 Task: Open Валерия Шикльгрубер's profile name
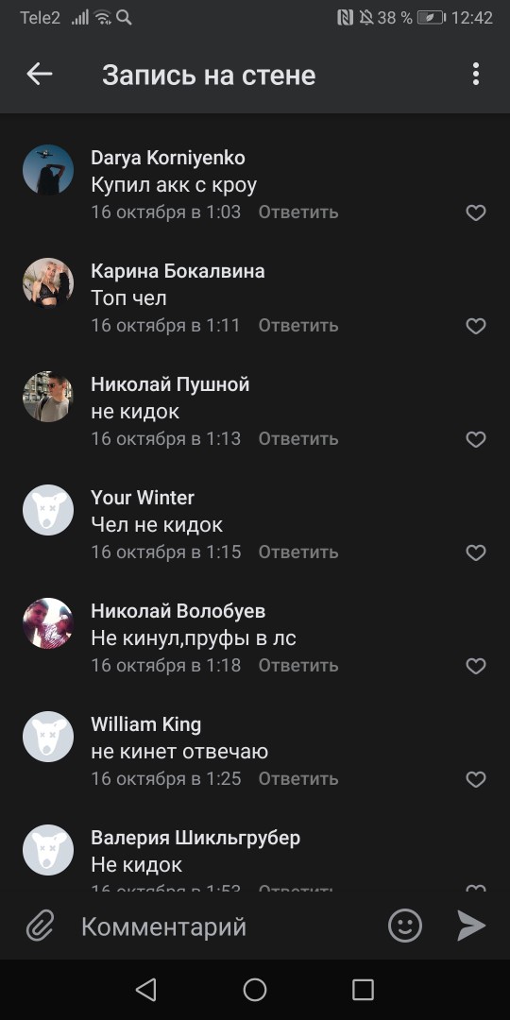195,838
